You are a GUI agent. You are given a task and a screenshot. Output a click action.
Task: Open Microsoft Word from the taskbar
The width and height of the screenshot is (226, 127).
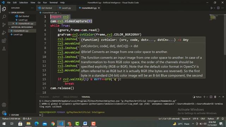(x=85, y=124)
